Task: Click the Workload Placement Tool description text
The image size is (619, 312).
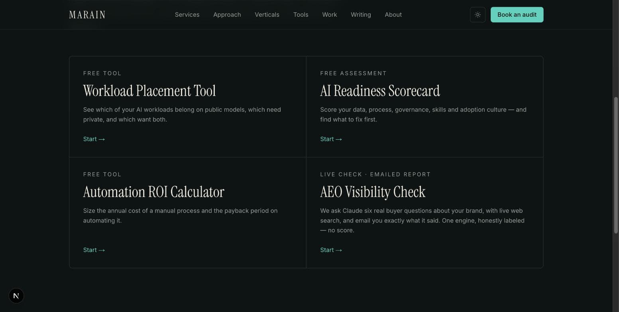Action: (x=182, y=115)
